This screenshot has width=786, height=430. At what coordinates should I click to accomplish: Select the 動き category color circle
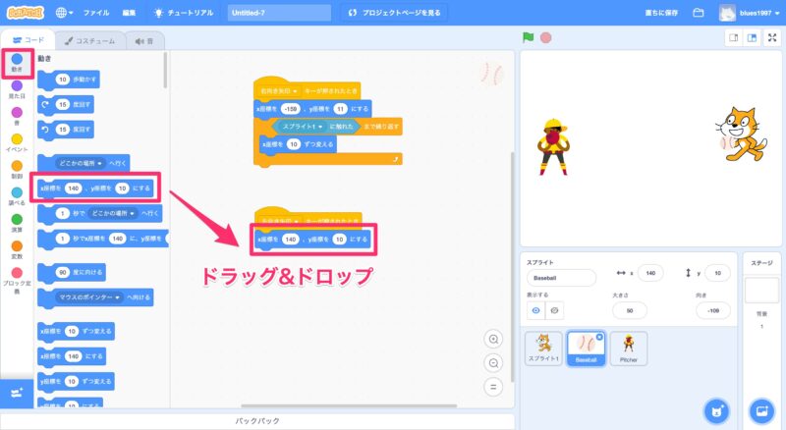17,60
